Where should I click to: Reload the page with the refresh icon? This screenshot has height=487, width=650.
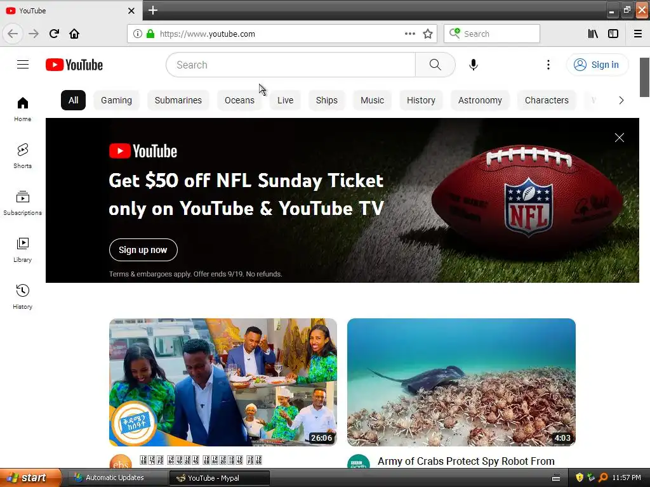click(x=54, y=34)
